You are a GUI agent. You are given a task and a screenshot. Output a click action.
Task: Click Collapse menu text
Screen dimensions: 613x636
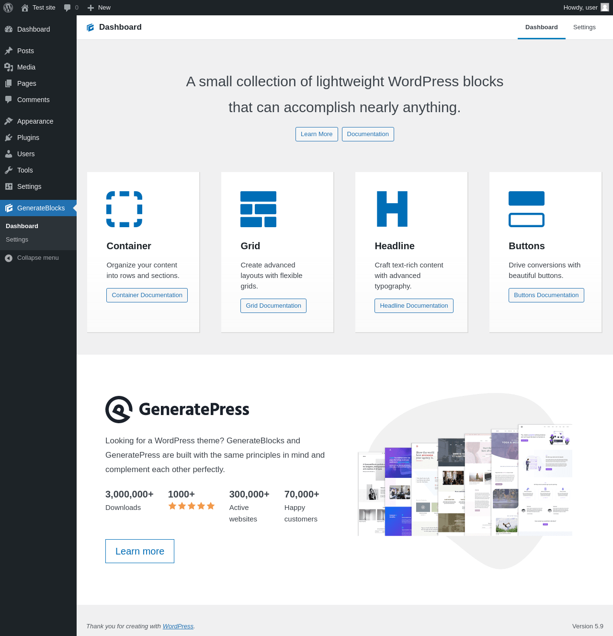tap(38, 258)
